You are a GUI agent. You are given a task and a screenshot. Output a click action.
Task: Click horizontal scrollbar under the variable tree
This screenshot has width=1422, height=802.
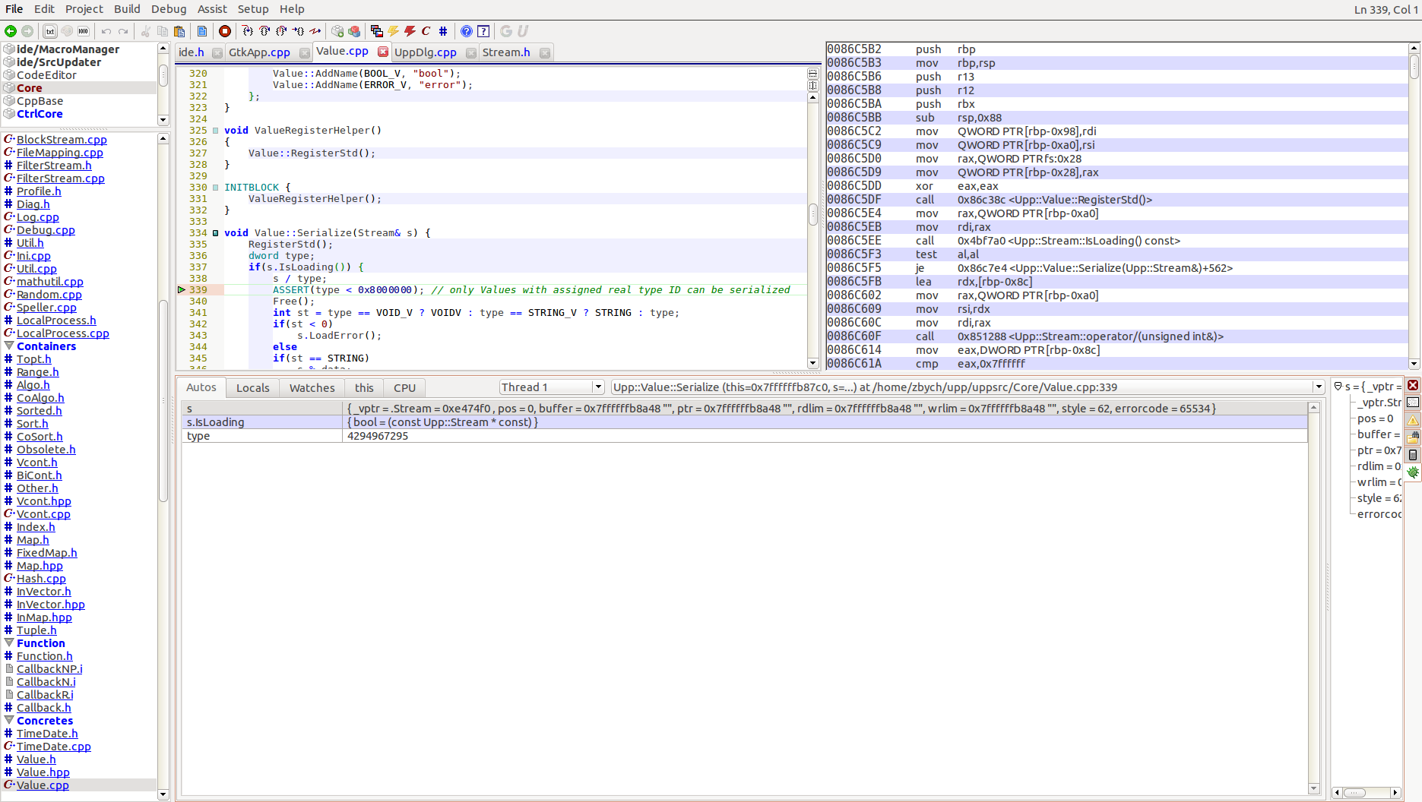(1366, 793)
